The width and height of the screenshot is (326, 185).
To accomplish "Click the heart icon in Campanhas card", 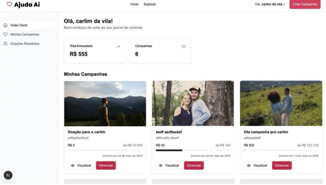I will 184,47.
